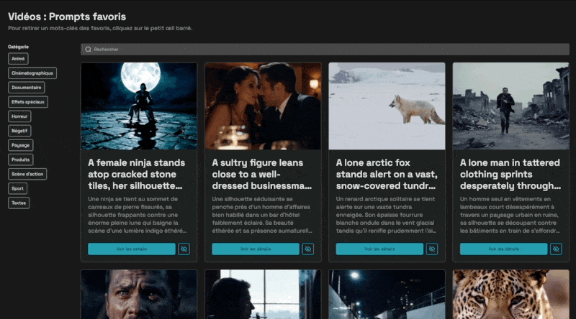Unfavorite the sultry figure prompt with eye icon
Viewport: 576px width, 319px height.
click(308, 249)
